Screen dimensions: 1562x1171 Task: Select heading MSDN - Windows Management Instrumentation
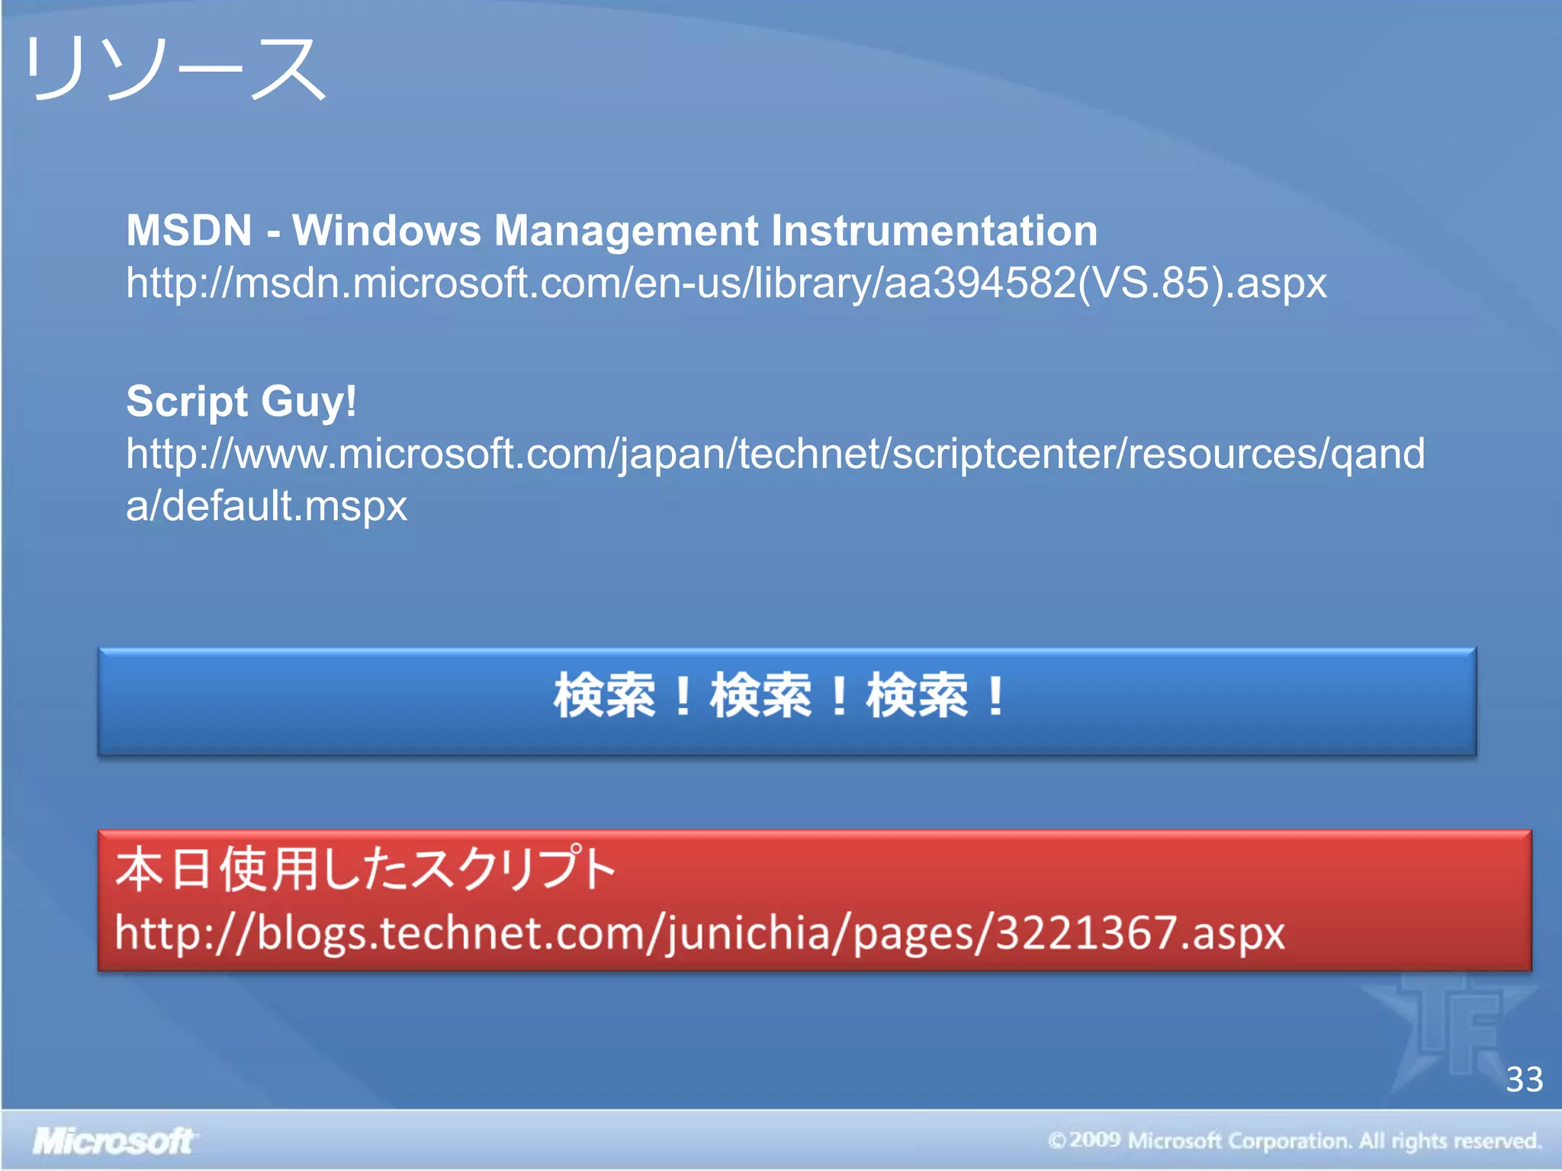click(612, 230)
